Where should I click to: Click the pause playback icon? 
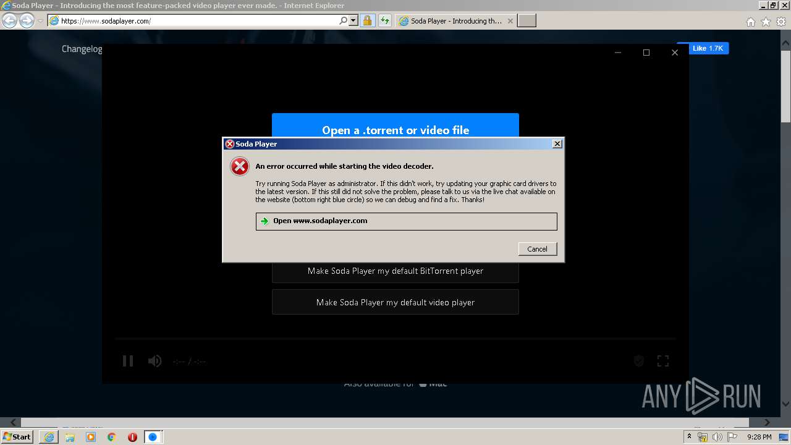(x=128, y=361)
